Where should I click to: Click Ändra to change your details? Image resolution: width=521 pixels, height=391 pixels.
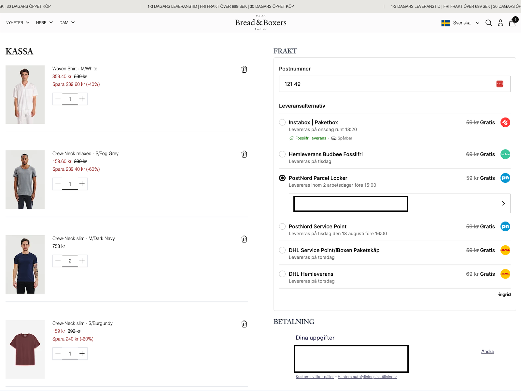pyautogui.click(x=487, y=351)
